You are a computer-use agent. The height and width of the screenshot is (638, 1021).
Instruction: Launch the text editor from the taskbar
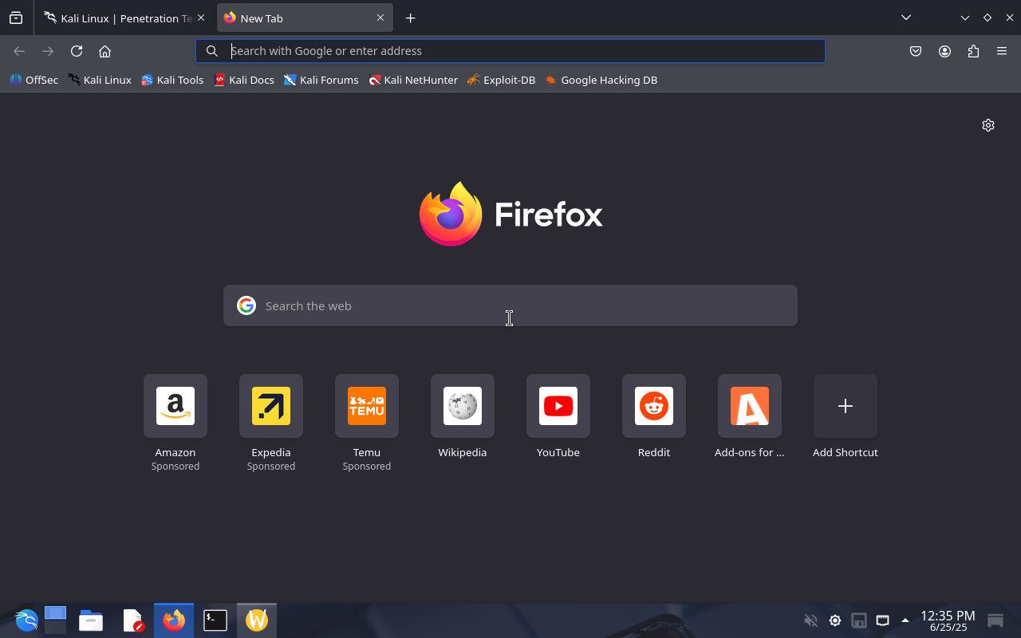click(133, 620)
